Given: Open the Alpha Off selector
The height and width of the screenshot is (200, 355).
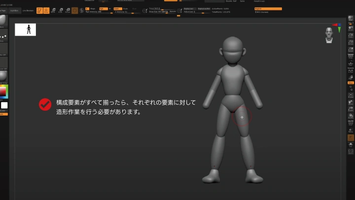Looking at the screenshot, I should pyautogui.click(x=3, y=49).
